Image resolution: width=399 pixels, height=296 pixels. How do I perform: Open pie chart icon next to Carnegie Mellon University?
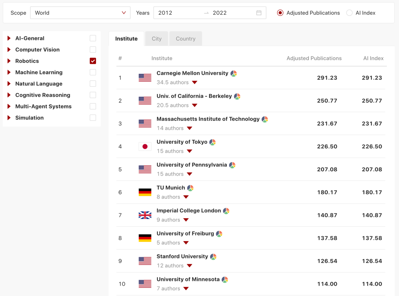point(233,73)
